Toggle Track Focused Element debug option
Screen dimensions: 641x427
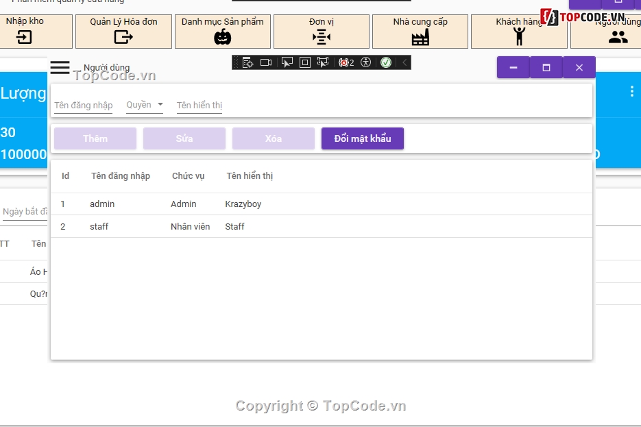(x=323, y=62)
